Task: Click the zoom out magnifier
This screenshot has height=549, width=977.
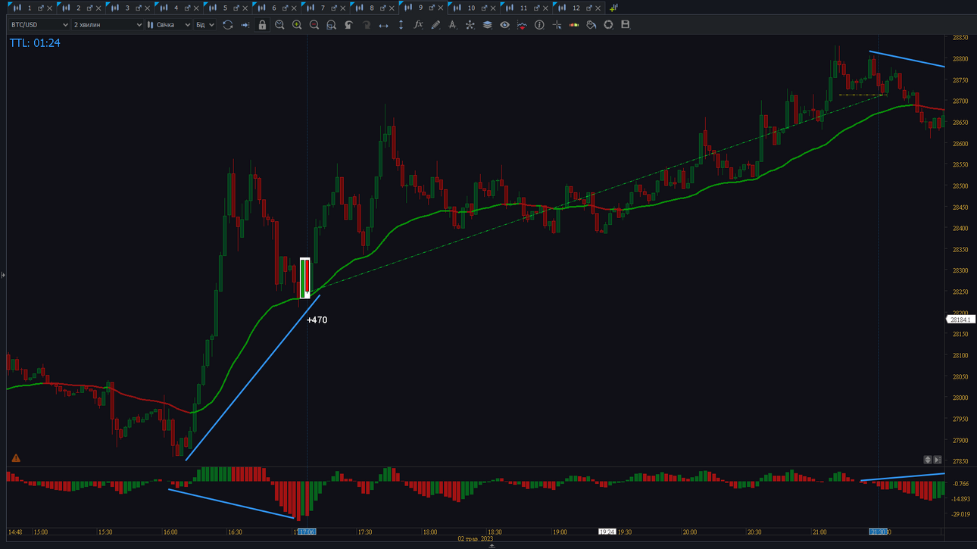Action: point(314,25)
